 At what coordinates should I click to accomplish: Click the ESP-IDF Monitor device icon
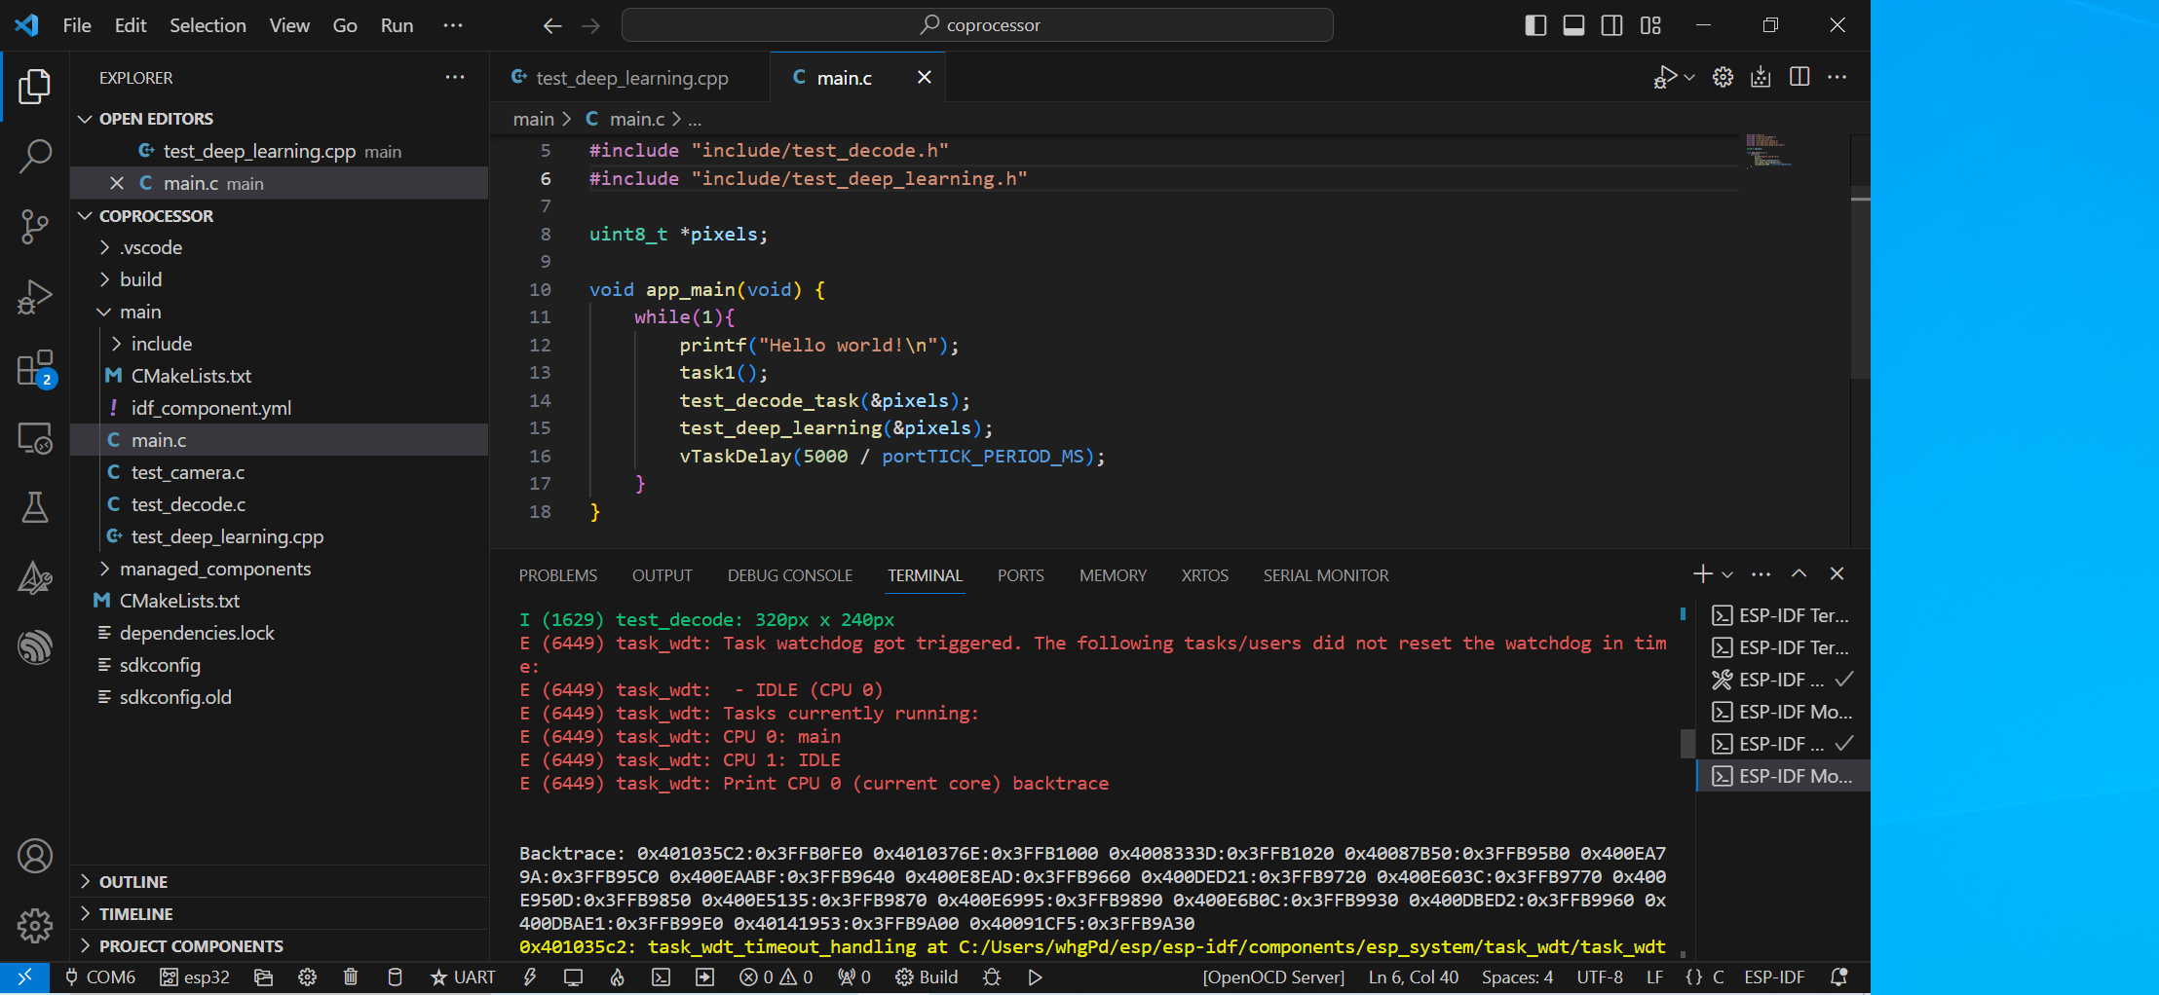573,977
